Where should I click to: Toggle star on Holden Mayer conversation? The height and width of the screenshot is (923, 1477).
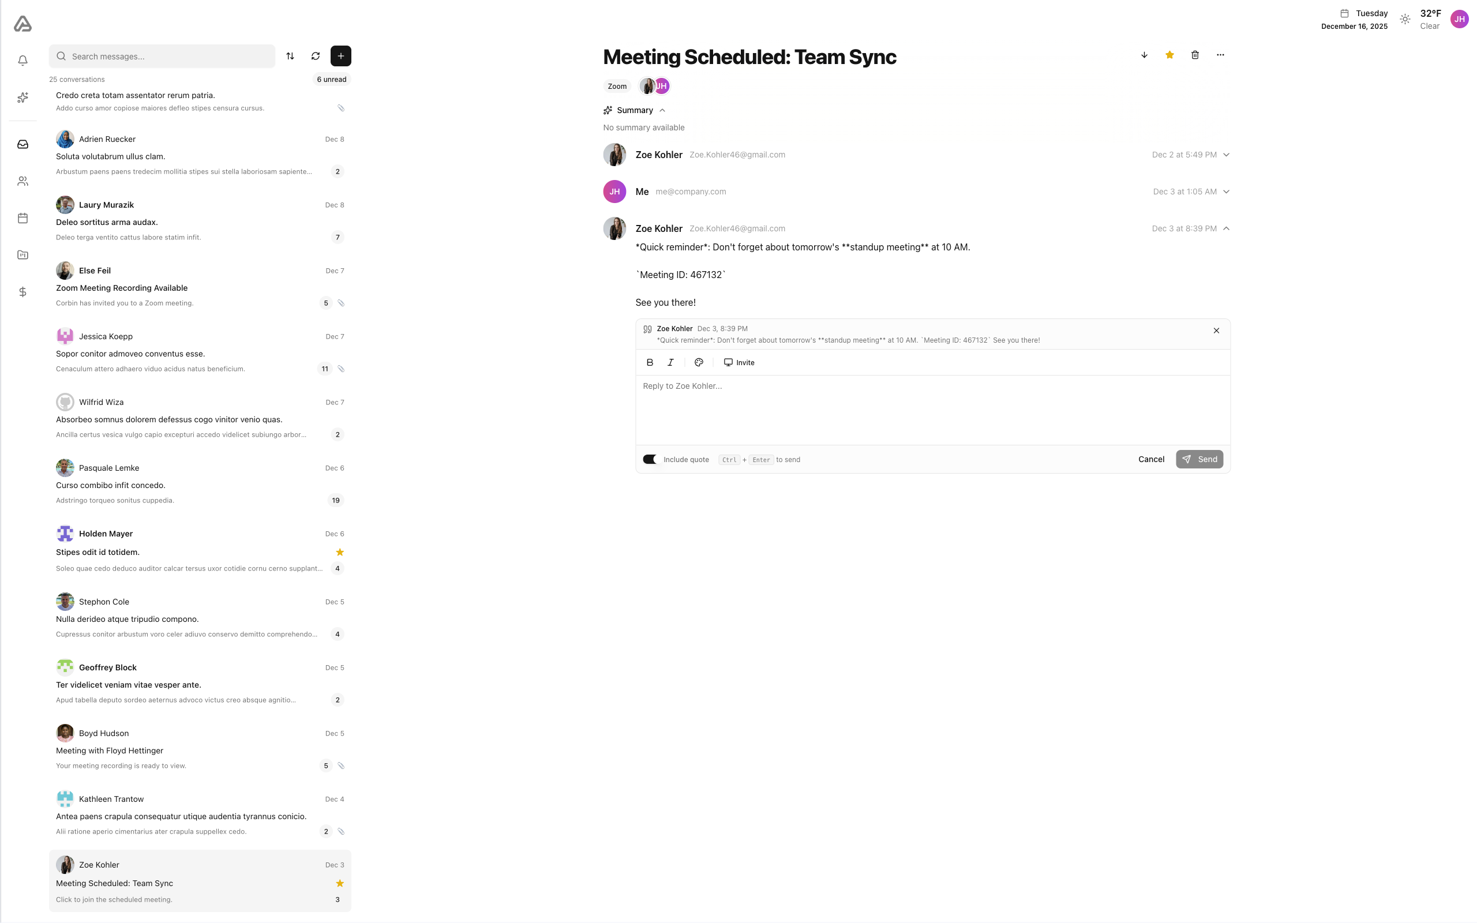340,553
